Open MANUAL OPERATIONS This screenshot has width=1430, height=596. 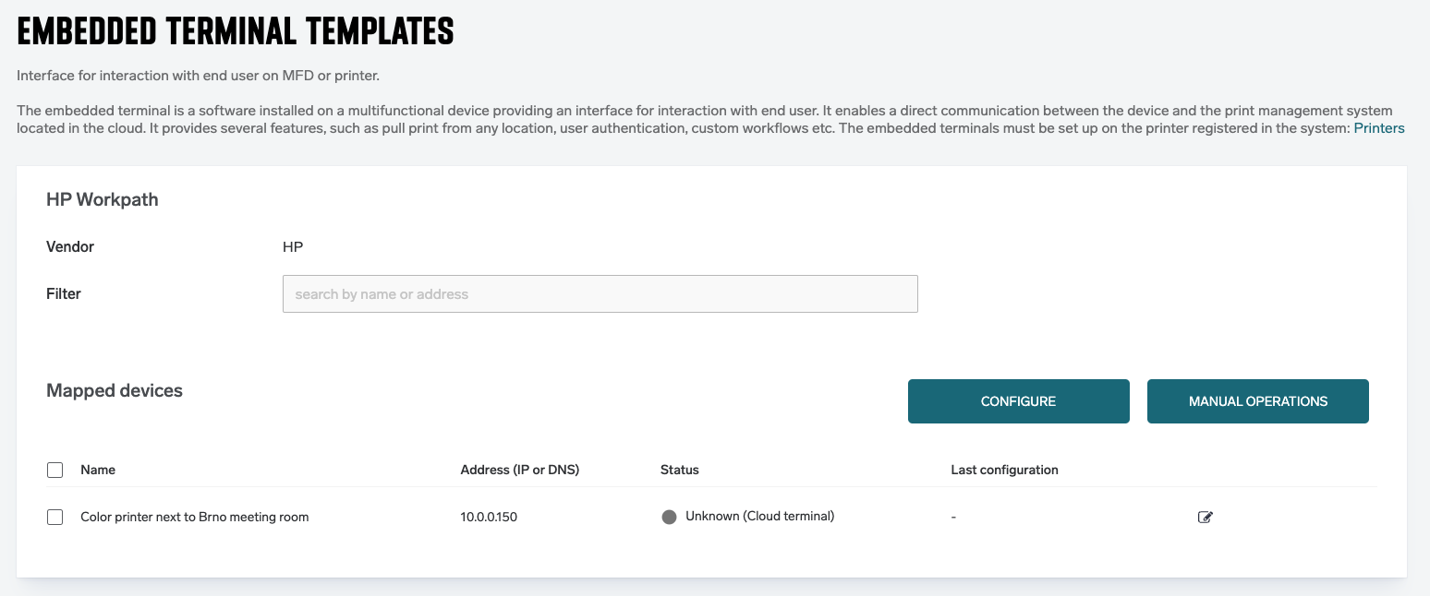(1257, 401)
